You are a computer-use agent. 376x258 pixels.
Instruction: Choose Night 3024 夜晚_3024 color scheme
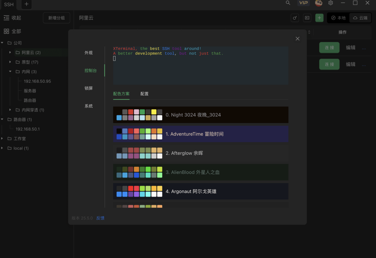(x=201, y=115)
